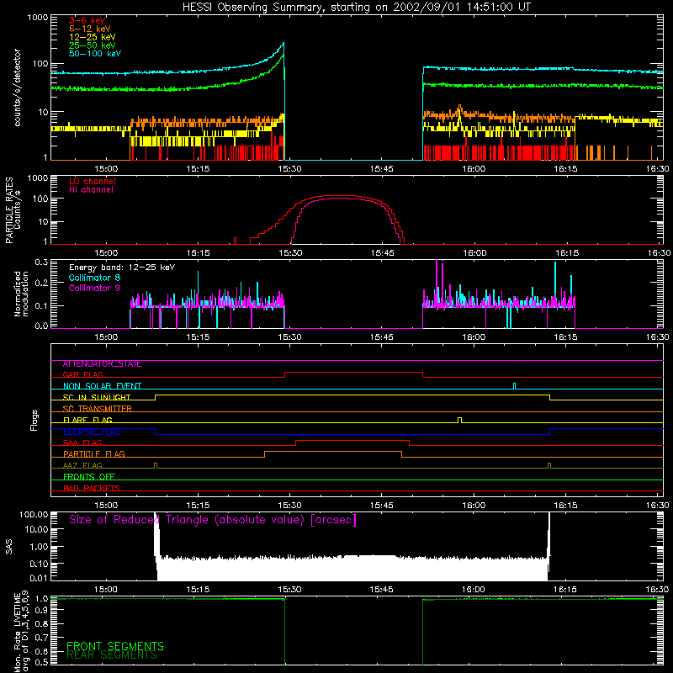The height and width of the screenshot is (673, 673).
Task: Click the 15:45 tick label under the particle rates panel
Action: [x=382, y=253]
